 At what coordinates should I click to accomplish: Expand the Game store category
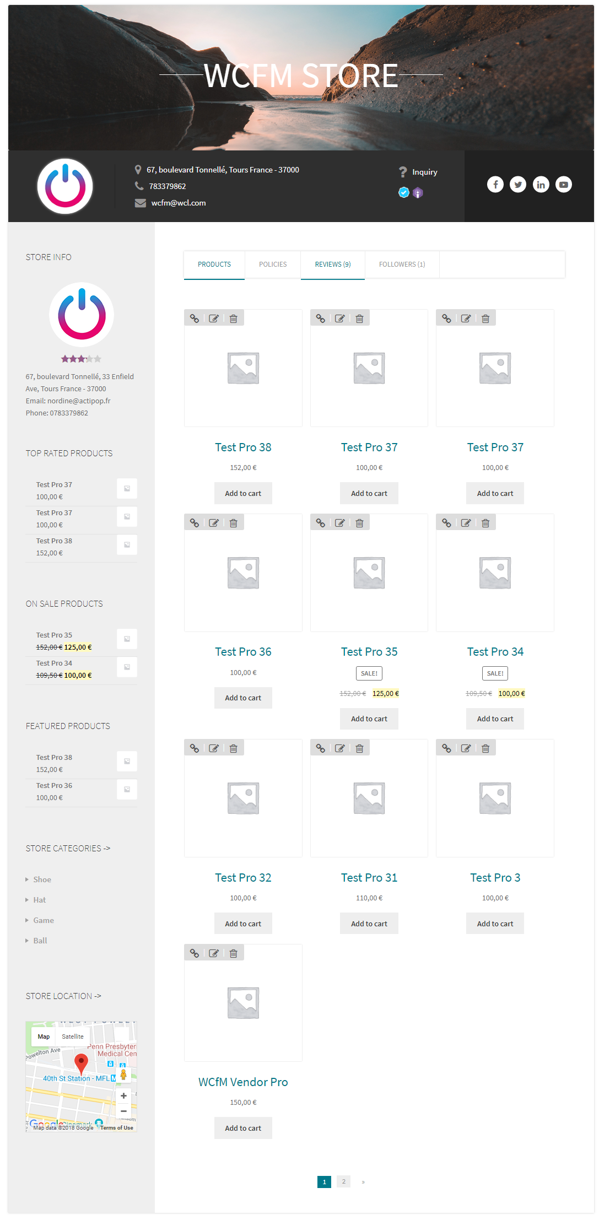click(43, 920)
